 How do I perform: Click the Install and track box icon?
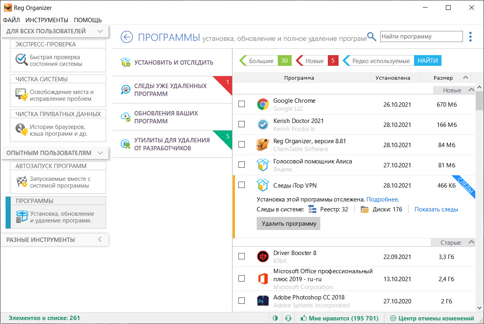[x=126, y=62]
